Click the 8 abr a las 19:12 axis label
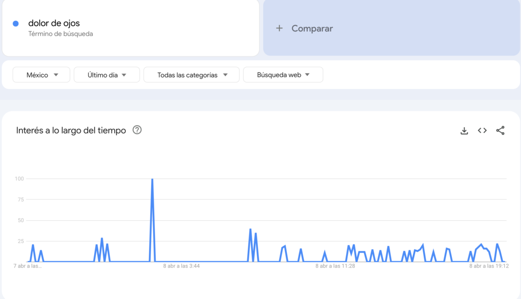The image size is (521, 299). [x=489, y=266]
